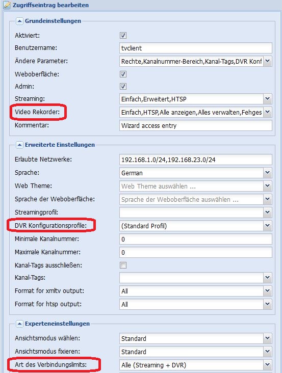282x373 pixels.
Task: Click the edit icon beside Zugriffseintrag bearbeiten
Action: click(7, 5)
